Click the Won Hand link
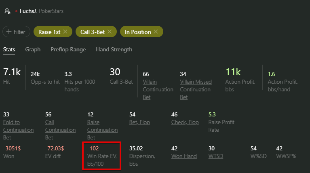The image size is (310, 173). [184, 156]
